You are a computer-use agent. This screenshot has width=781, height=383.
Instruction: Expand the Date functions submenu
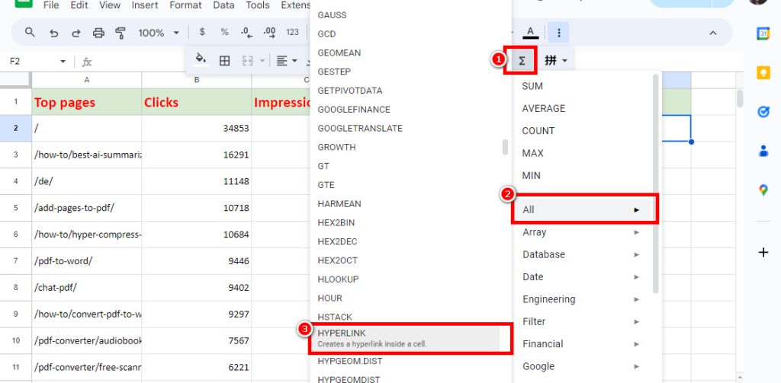pyautogui.click(x=582, y=277)
